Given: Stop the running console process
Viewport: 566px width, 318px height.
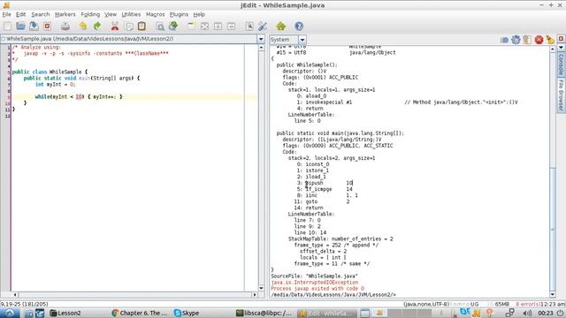Looking at the screenshot, I should pos(539,40).
